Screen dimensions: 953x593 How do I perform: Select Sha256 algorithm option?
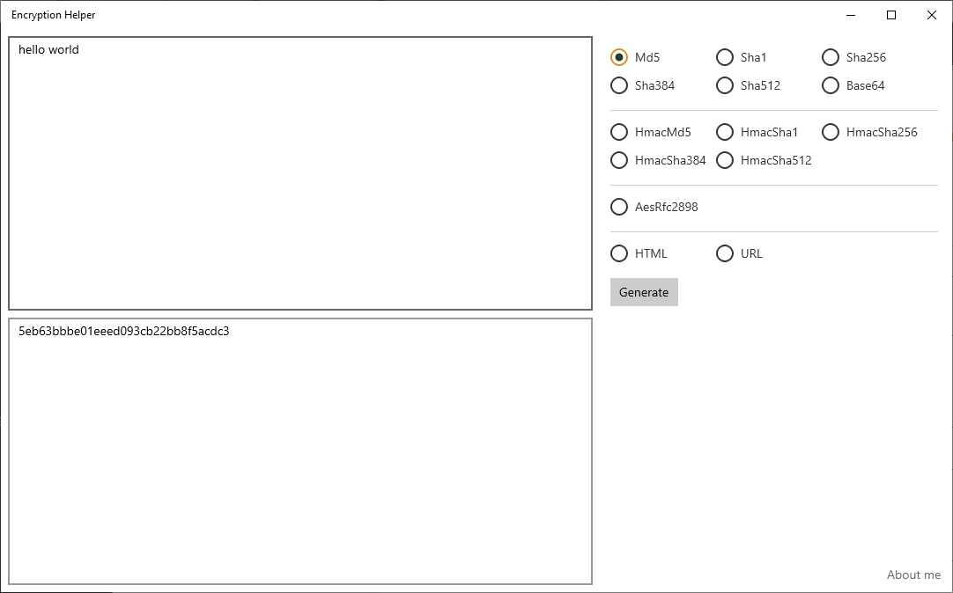831,57
